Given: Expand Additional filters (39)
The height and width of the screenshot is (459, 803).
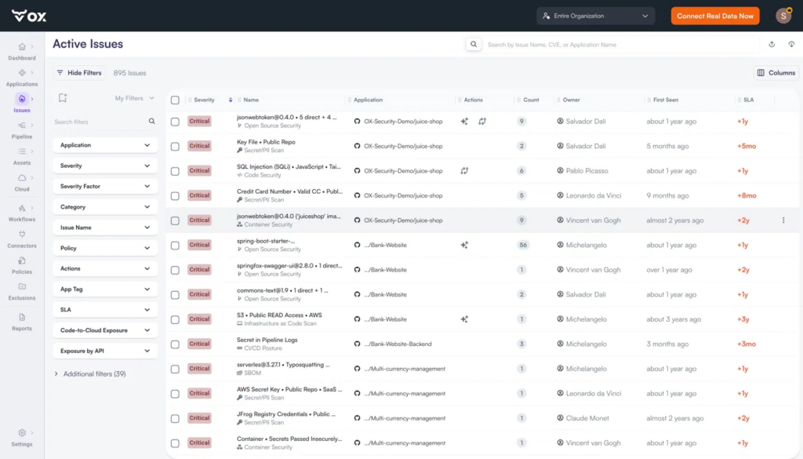Looking at the screenshot, I should click(90, 374).
